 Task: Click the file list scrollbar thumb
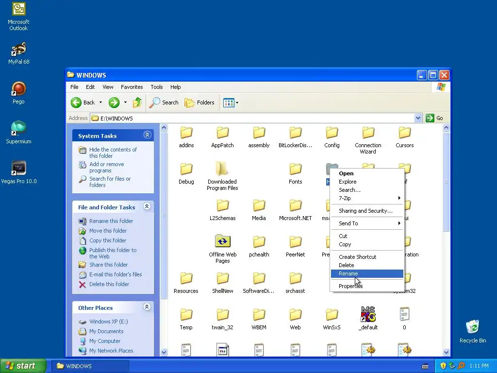pyautogui.click(x=446, y=182)
